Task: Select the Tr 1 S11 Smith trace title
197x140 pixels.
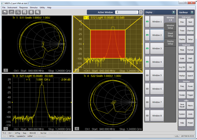Action: 31,18
